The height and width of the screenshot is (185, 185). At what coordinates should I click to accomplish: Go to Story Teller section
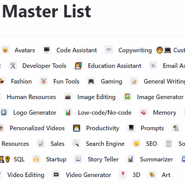pos(103,159)
